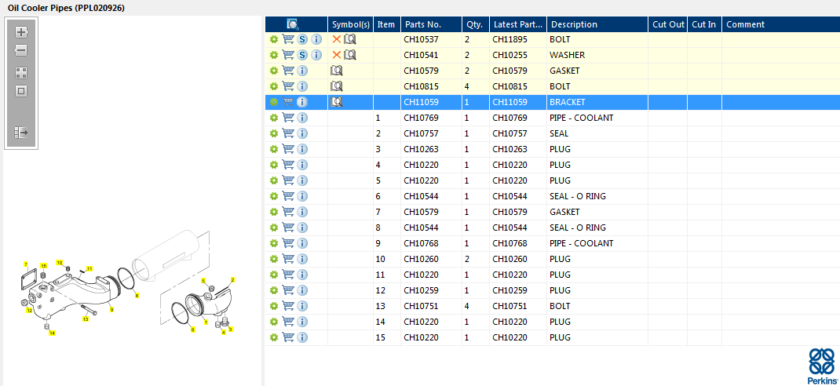
Task: Click the Comment column header
Action: click(780, 24)
